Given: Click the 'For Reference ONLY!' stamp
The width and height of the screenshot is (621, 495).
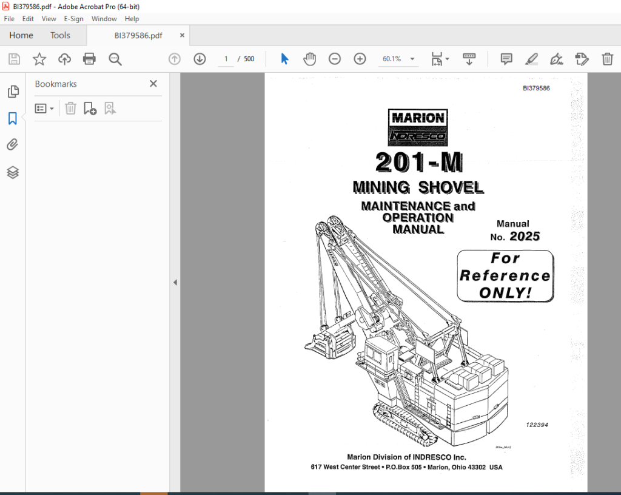Looking at the screenshot, I should click(x=505, y=275).
